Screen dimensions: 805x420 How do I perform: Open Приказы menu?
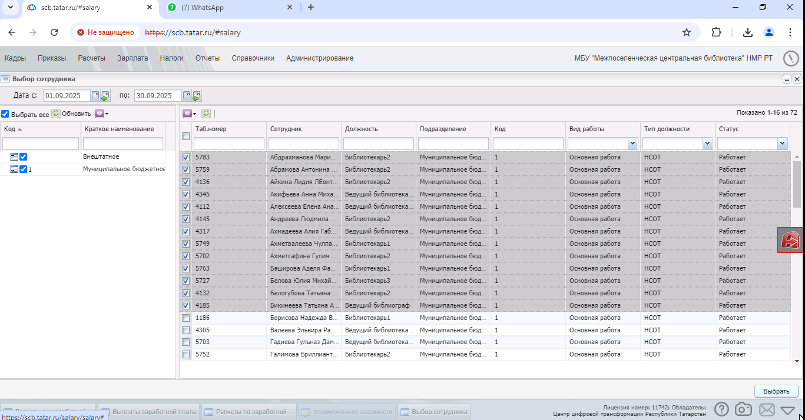tap(52, 58)
